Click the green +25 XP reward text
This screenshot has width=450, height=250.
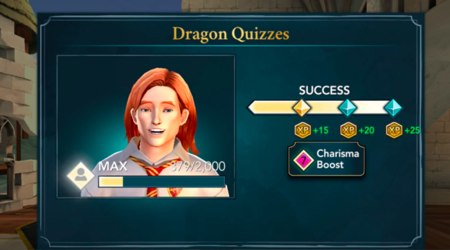(412, 131)
